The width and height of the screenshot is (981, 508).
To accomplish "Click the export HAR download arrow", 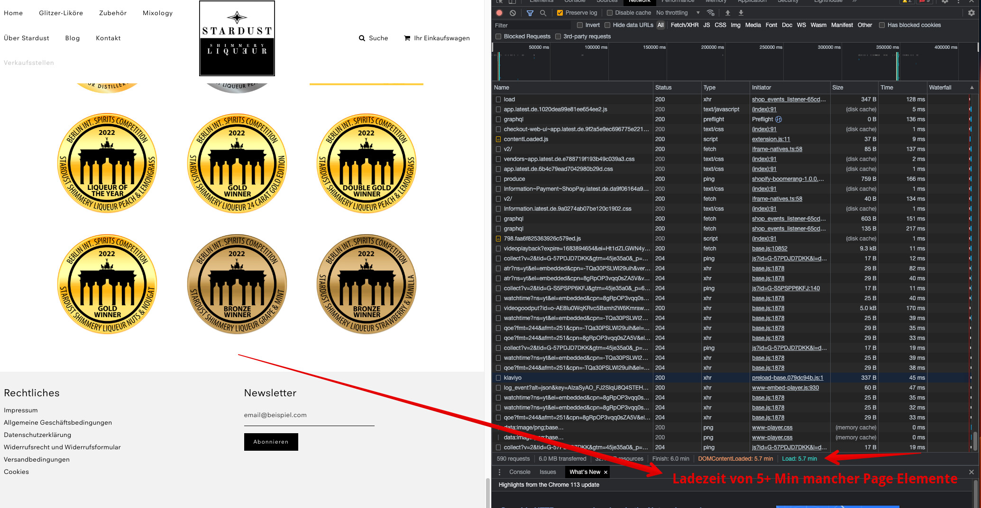I will point(741,13).
